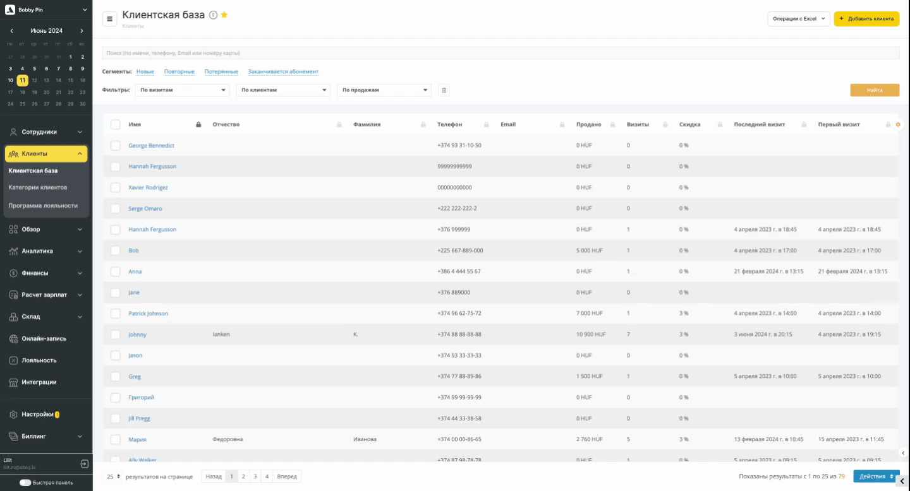Click the lock icon in the Визиты column
910x491 pixels.
[x=665, y=124]
